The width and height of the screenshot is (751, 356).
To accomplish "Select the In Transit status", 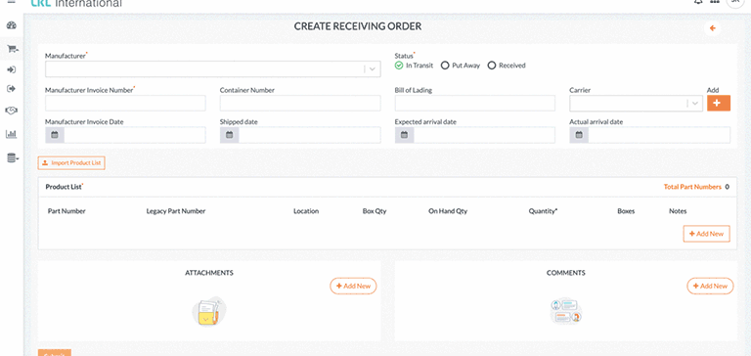I will (x=414, y=66).
